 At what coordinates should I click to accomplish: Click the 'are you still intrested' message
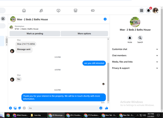94,63
